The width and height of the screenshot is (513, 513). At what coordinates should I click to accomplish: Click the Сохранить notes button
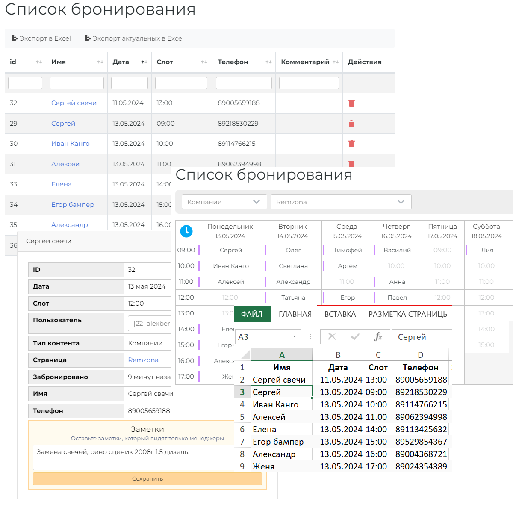147,478
